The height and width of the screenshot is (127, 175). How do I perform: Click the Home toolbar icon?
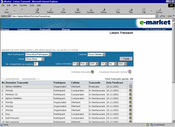(63, 11)
